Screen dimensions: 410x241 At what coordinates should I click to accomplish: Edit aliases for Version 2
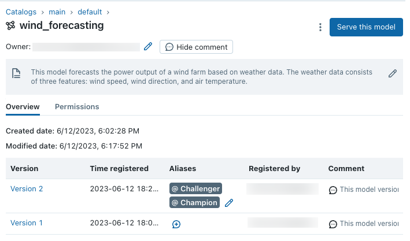[x=229, y=203]
